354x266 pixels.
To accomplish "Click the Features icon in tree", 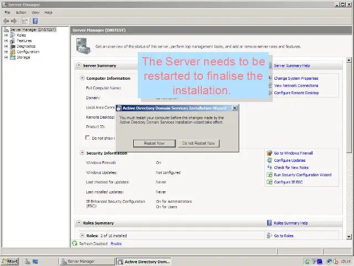I will pyautogui.click(x=13, y=40).
